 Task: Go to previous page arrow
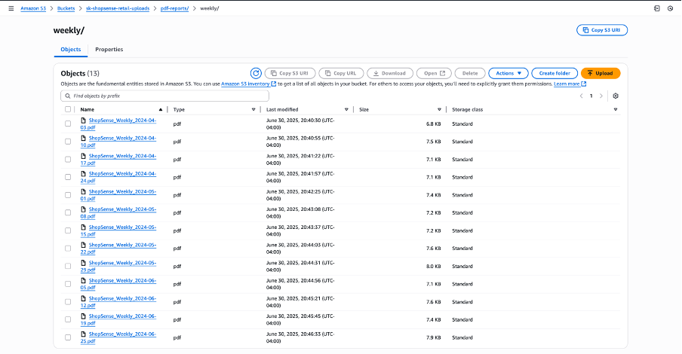point(581,96)
